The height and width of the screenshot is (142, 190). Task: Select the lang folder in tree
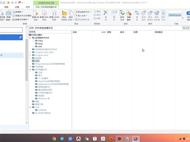40,44
